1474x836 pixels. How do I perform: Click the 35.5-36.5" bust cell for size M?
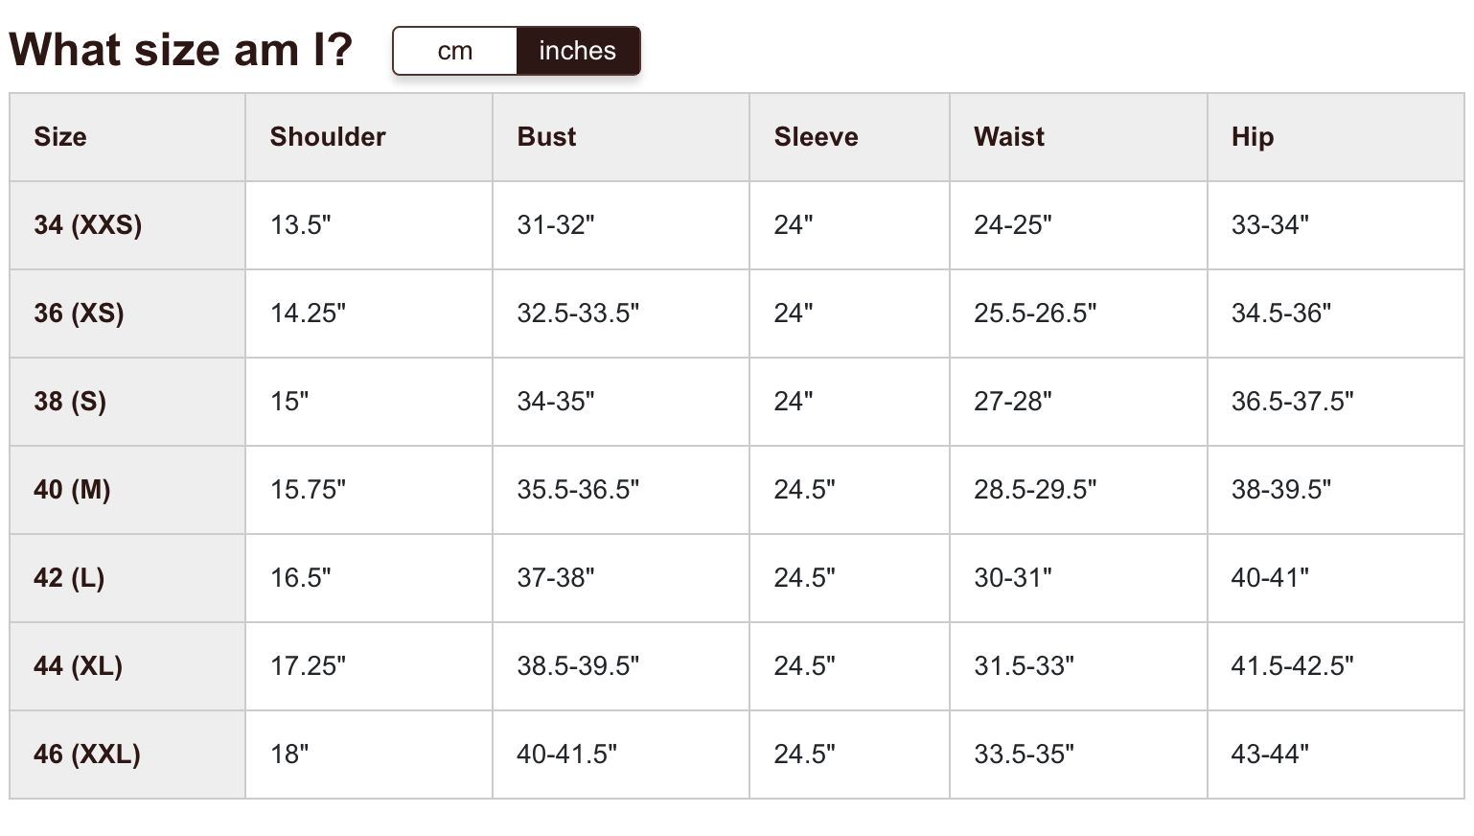coord(578,490)
